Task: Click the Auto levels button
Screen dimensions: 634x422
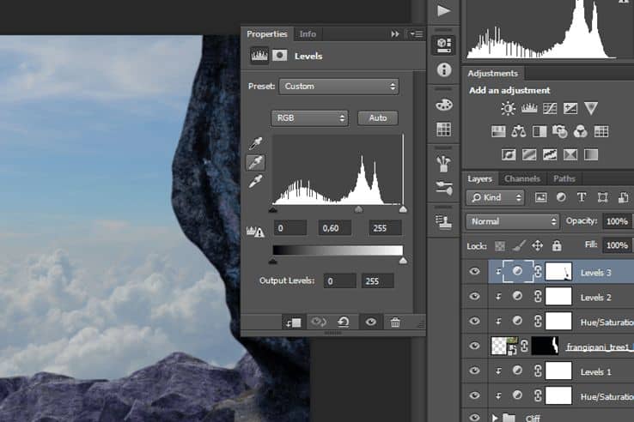Action: point(378,118)
